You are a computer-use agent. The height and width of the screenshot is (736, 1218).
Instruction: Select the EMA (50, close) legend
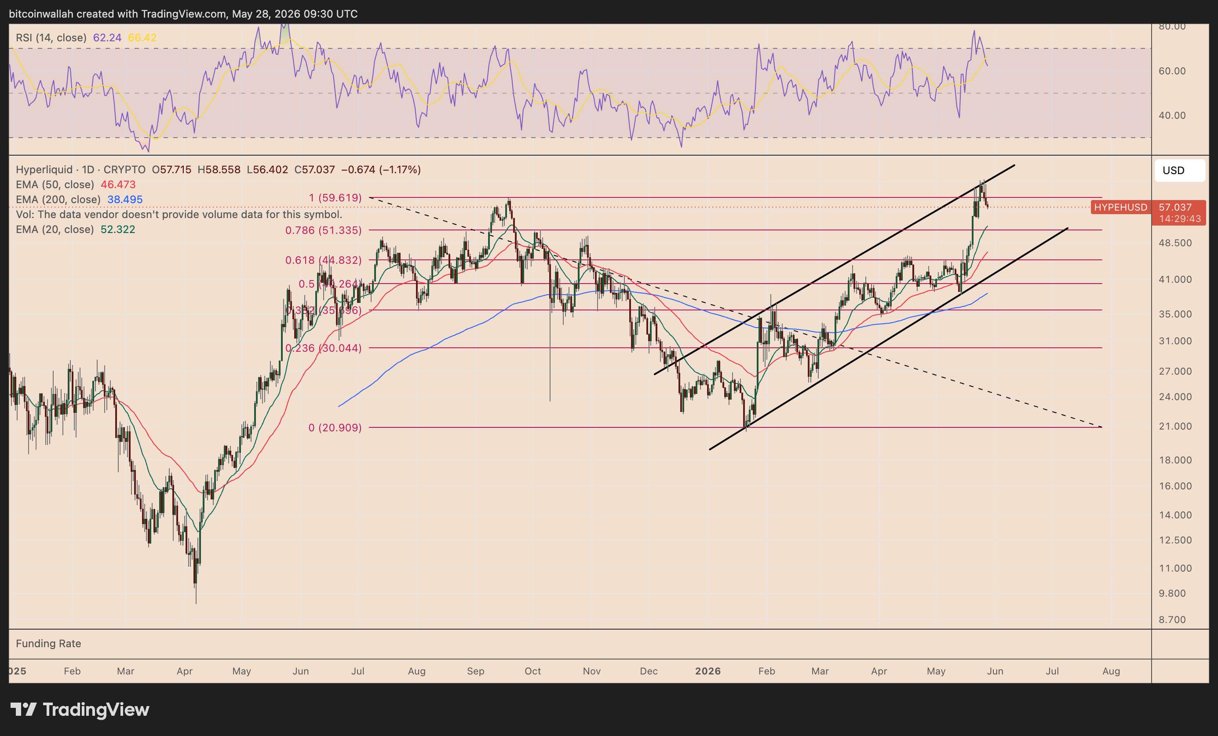55,184
